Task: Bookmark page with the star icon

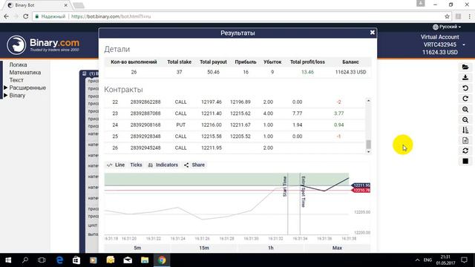Action: [447, 16]
